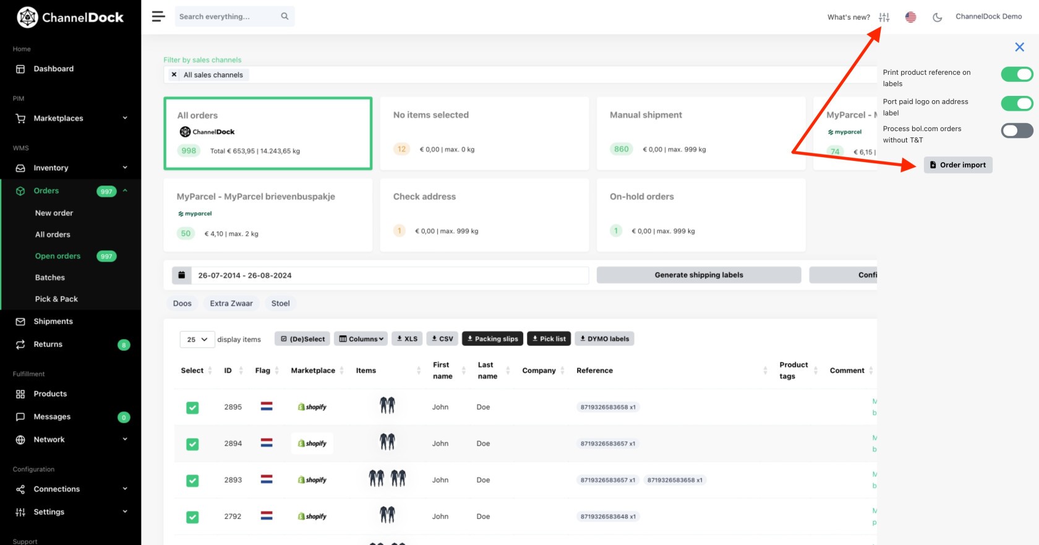Screen dimensions: 1039x545
Task: Toggle the hamburger sidebar menu
Action: click(x=158, y=17)
